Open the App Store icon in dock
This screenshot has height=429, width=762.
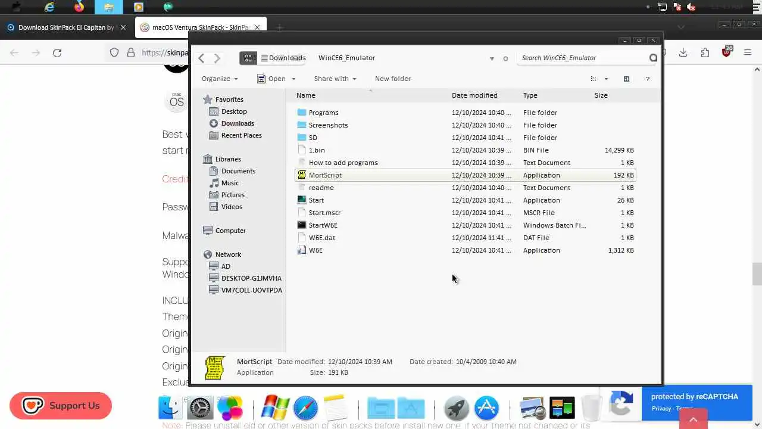(x=486, y=408)
